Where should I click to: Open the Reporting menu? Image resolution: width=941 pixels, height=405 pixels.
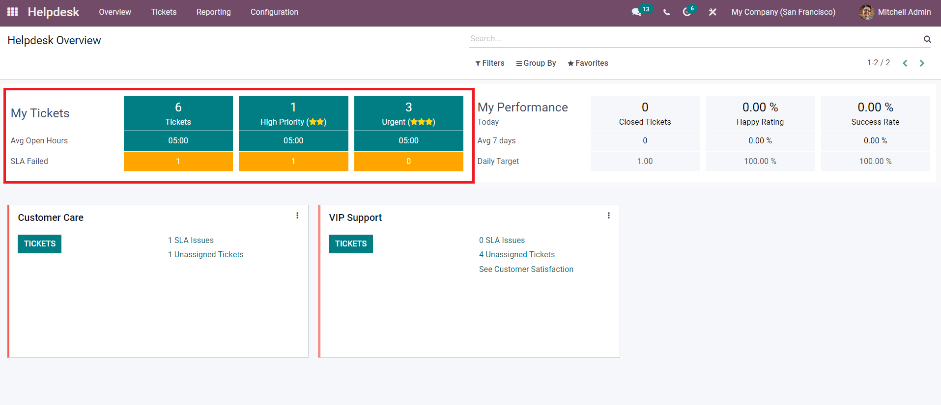pyautogui.click(x=214, y=12)
